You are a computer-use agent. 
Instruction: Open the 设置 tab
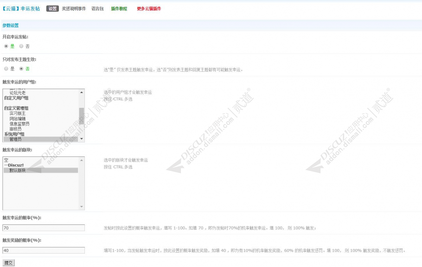[x=52, y=9]
